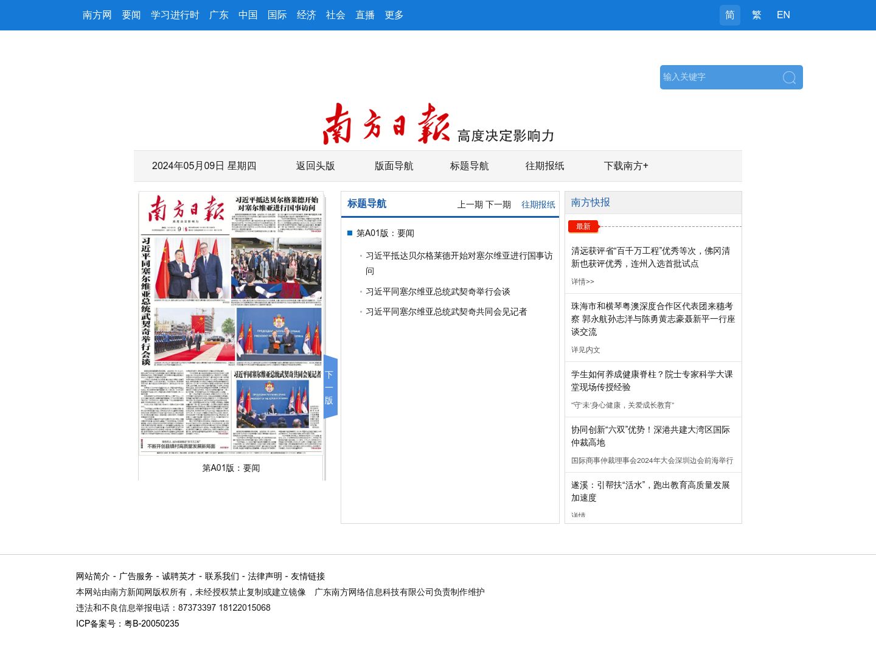This screenshot has width=876, height=657.
Task: Click ICP record number 粤B-20050235
Action: click(151, 624)
